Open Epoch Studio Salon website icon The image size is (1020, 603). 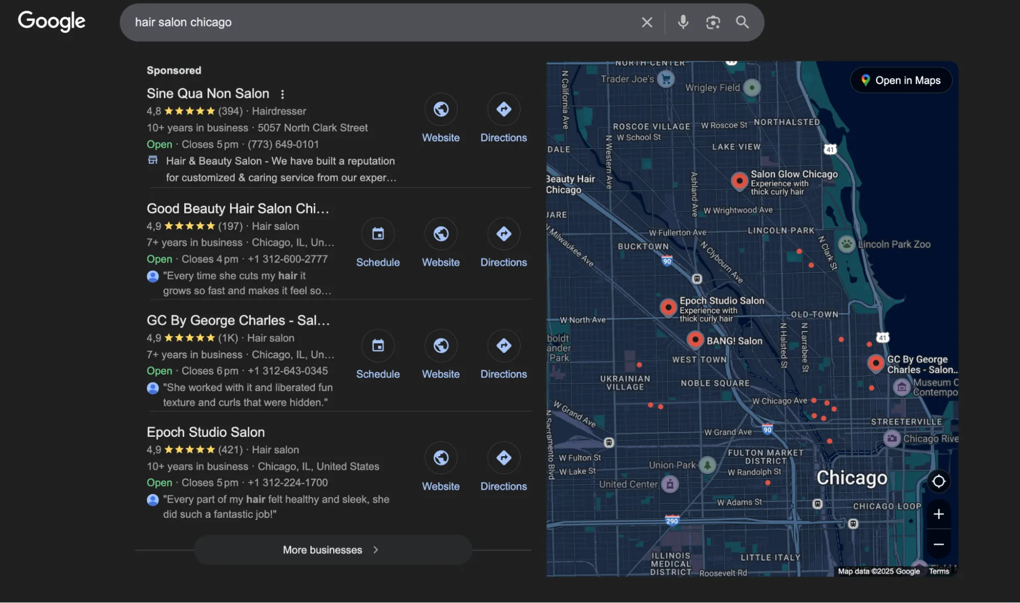(x=441, y=458)
